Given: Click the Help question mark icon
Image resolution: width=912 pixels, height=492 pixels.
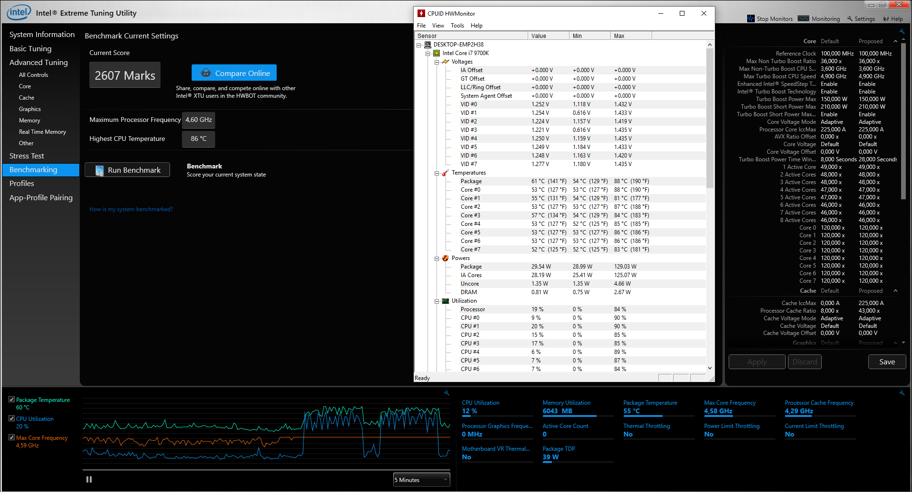Looking at the screenshot, I should click(886, 19).
